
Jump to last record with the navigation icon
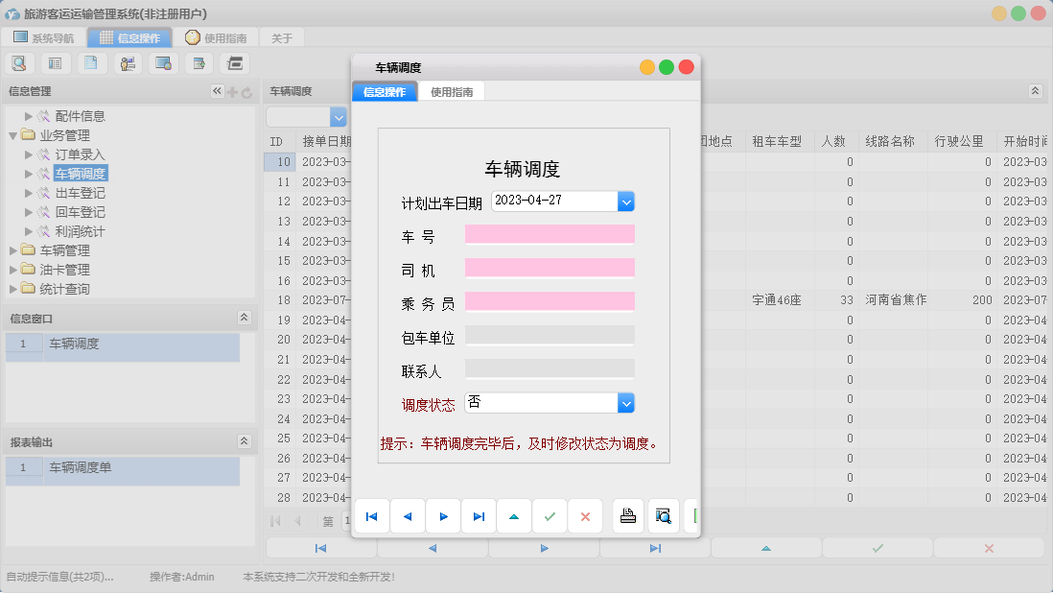pyautogui.click(x=479, y=516)
